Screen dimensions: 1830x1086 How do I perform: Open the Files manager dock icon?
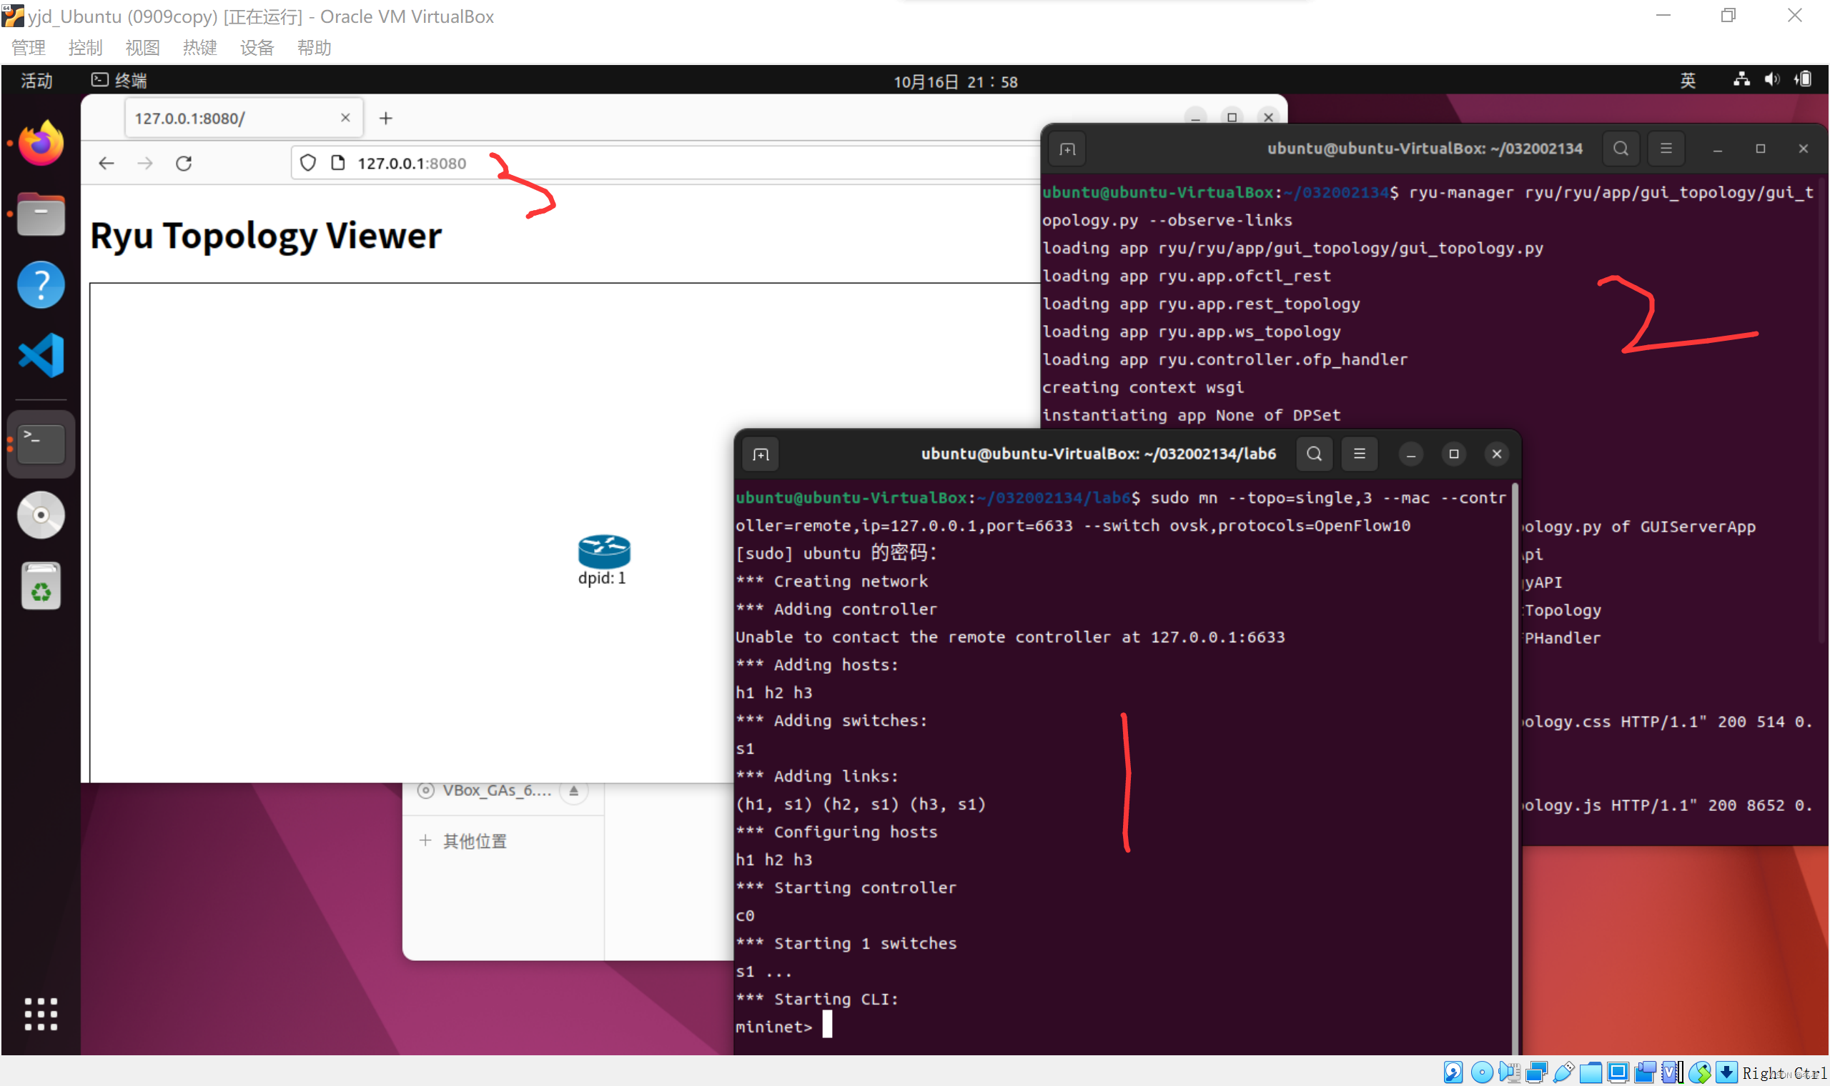[x=41, y=214]
